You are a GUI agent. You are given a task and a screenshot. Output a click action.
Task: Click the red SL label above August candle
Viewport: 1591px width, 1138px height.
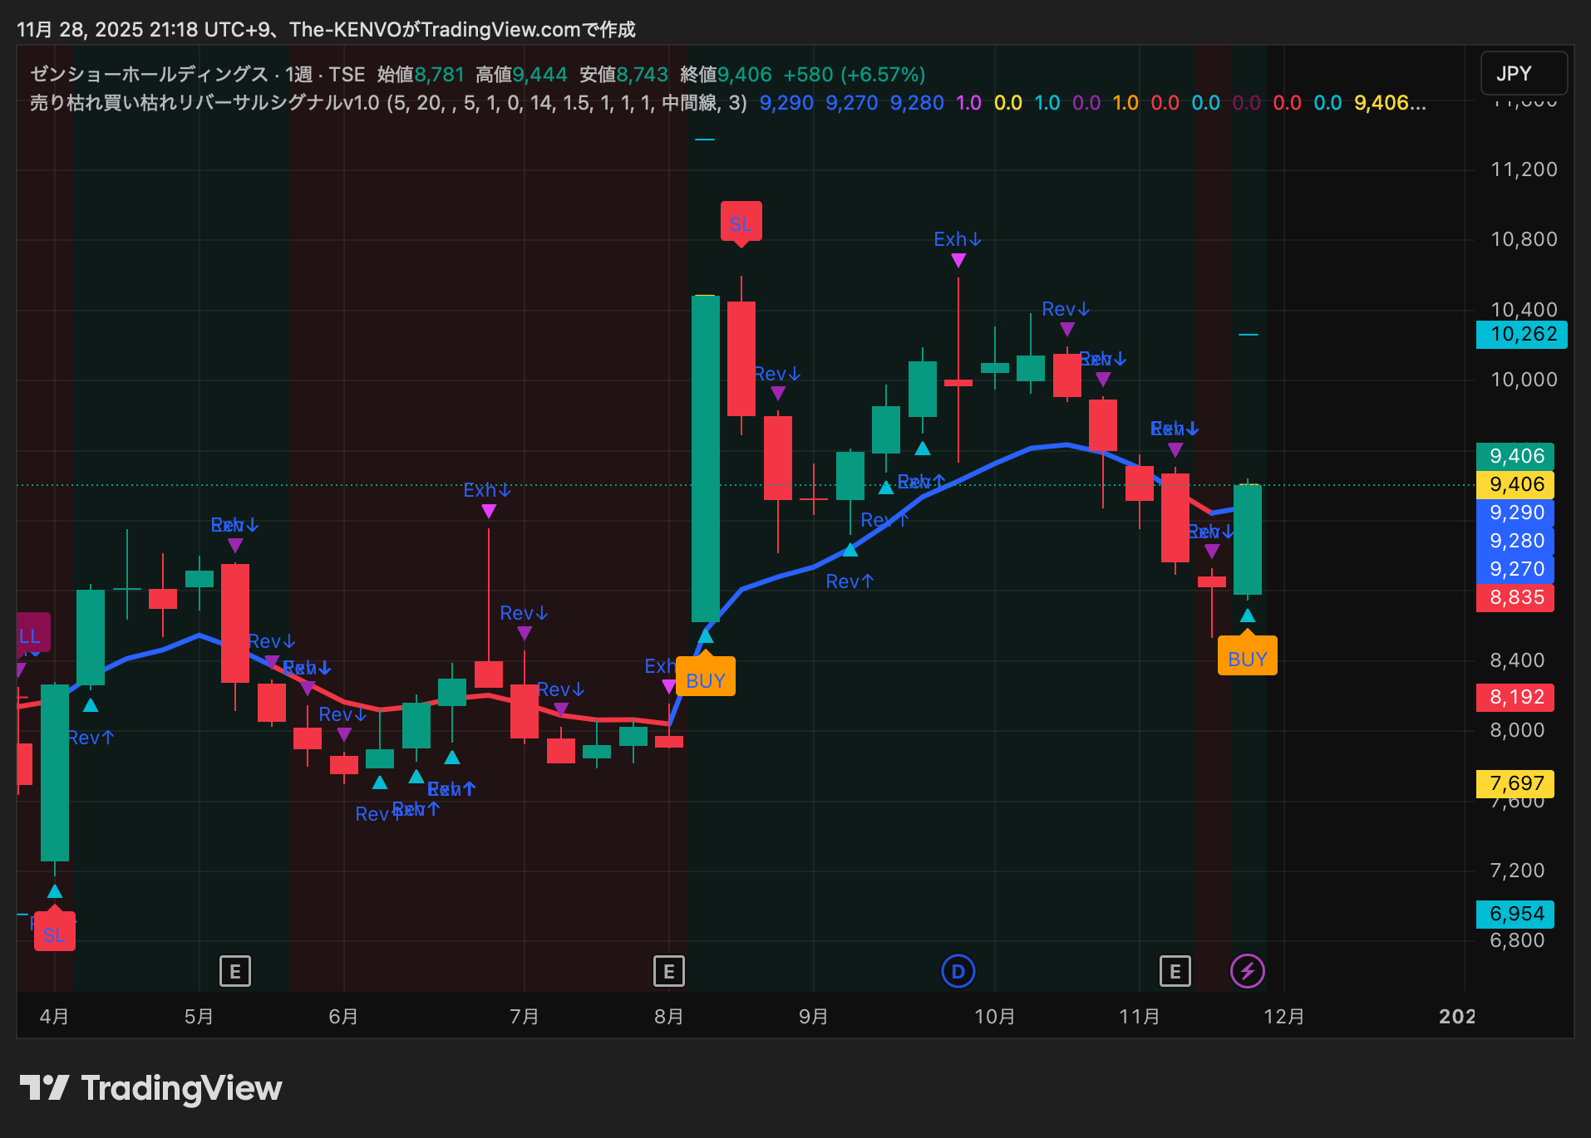point(741,223)
